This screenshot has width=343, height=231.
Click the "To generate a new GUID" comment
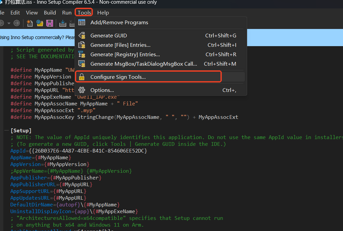[118, 144]
